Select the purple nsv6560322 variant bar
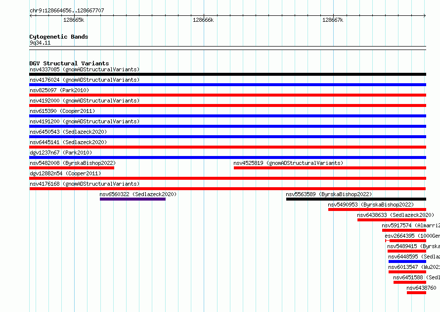Viewport: 440px width, 312px height. tap(132, 199)
